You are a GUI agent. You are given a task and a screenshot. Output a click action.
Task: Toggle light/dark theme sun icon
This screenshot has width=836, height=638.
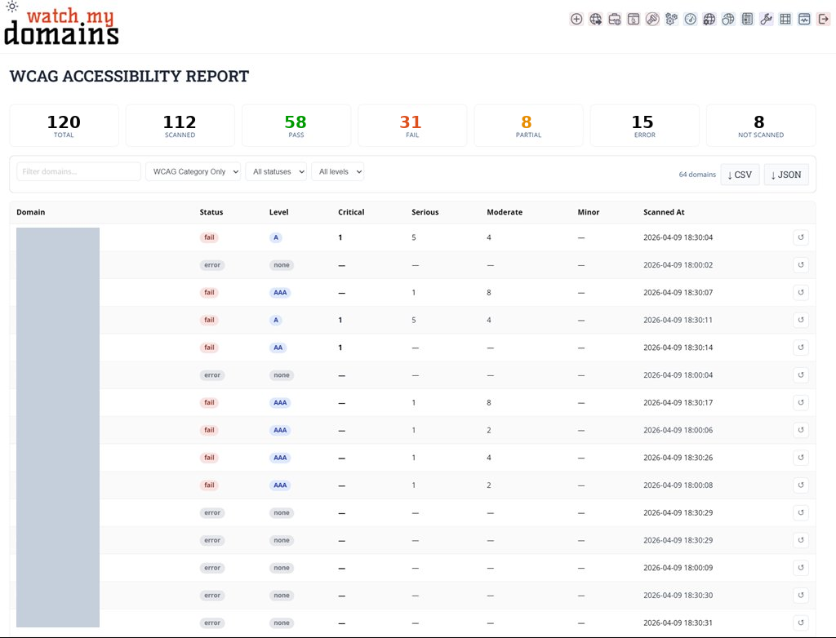(x=12, y=7)
